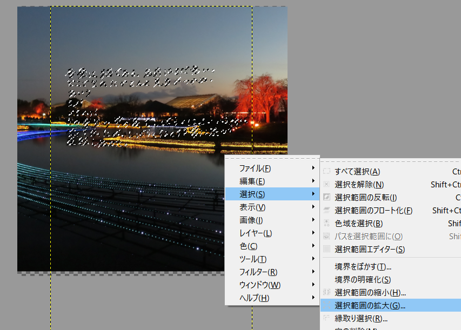Click the by-color icon beside 色域を選択(B)

[326, 223]
